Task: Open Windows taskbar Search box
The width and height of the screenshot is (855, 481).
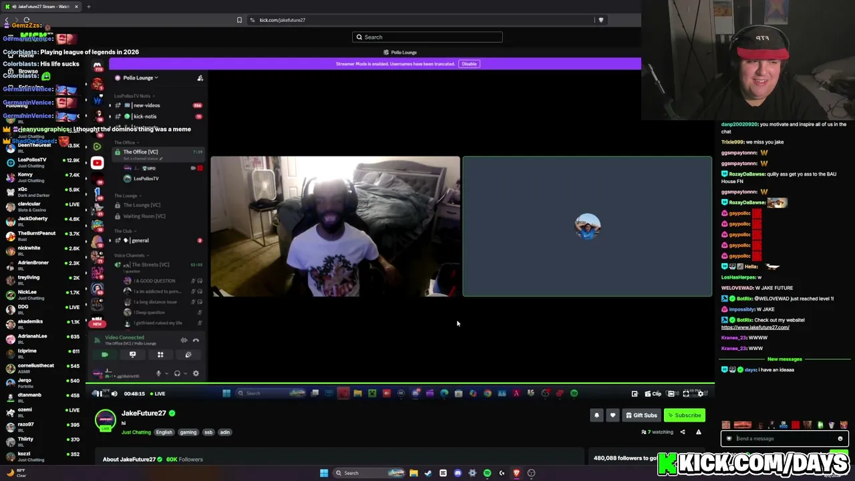Action: (x=369, y=473)
